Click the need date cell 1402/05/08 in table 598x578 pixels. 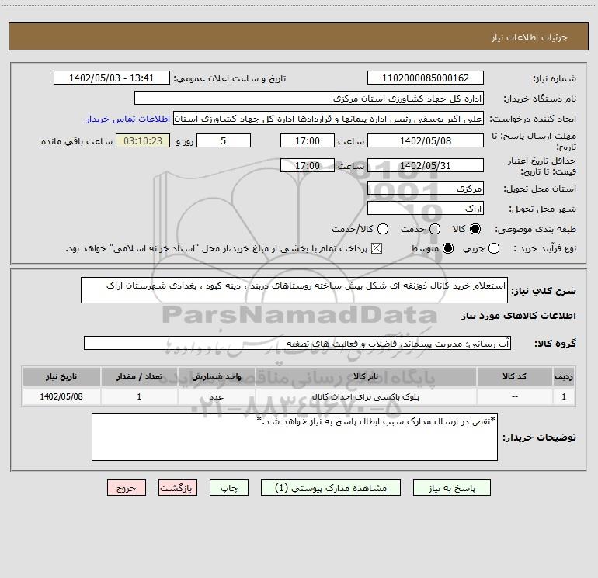61,397
